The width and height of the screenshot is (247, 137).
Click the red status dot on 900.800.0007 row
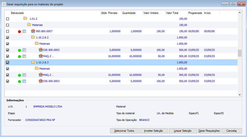[19, 32]
